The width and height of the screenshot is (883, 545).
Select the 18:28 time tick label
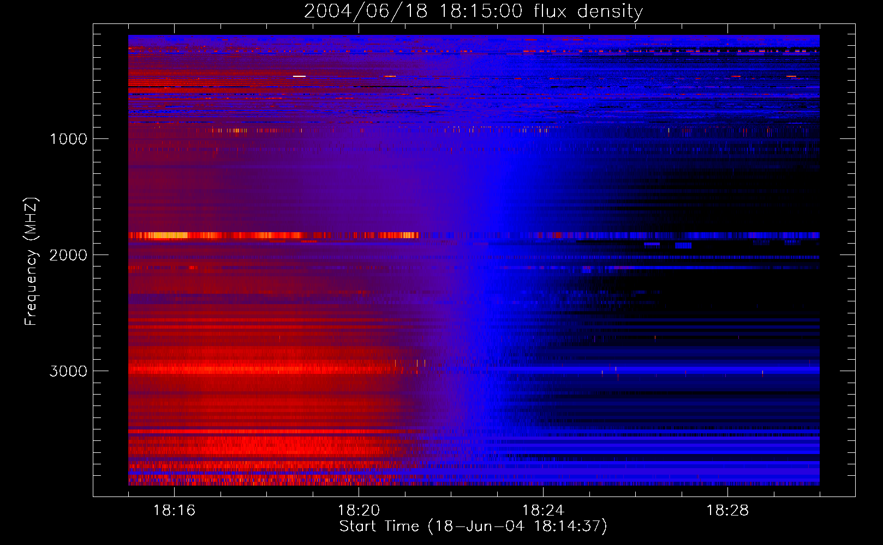[727, 511]
